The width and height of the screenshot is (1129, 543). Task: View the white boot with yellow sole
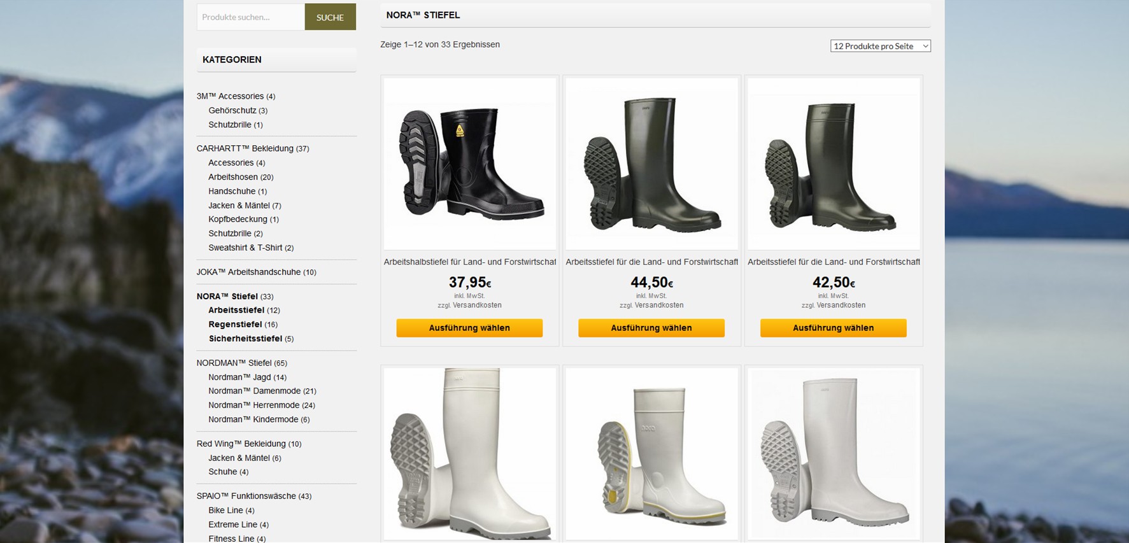pos(651,454)
